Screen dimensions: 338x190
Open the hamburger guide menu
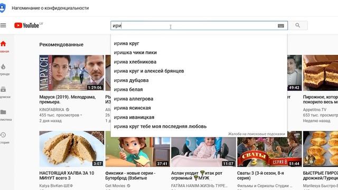3,25
